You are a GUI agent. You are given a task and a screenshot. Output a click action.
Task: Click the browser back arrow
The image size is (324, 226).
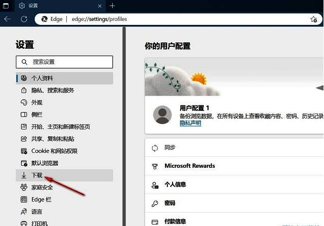click(7, 19)
